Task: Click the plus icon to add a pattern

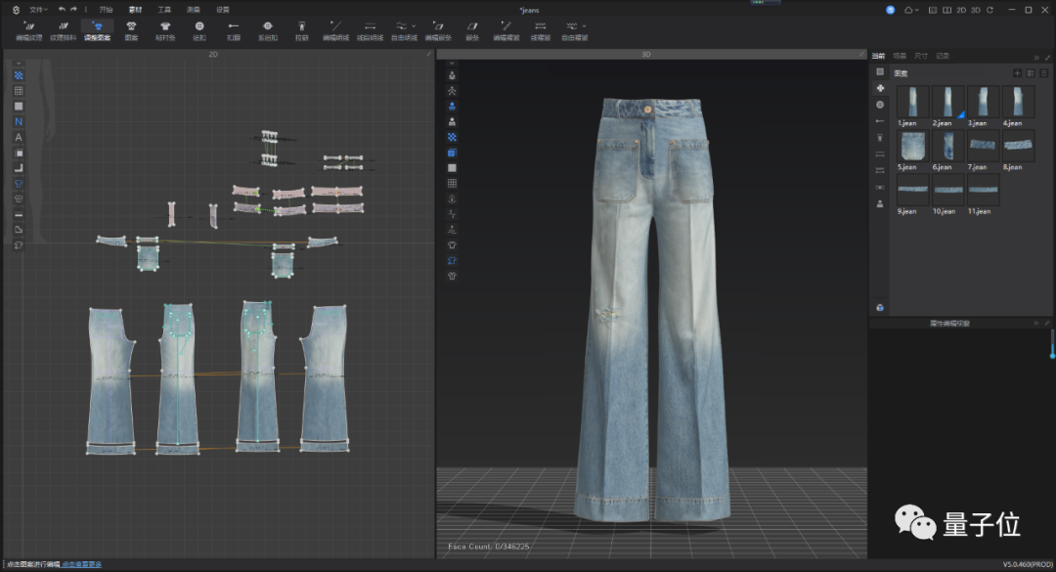Action: pyautogui.click(x=1017, y=73)
